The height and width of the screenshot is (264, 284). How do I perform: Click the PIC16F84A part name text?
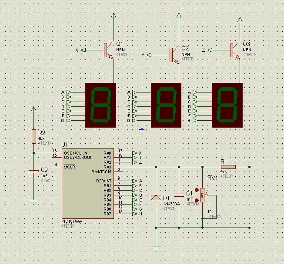(72, 221)
